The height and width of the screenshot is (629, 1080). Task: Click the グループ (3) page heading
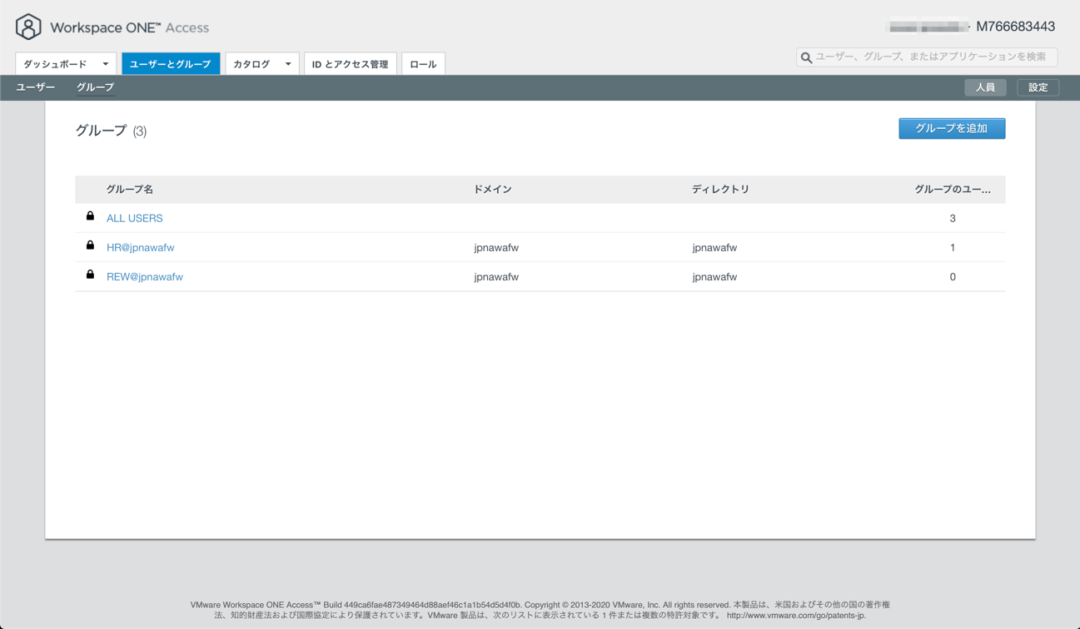pos(111,131)
